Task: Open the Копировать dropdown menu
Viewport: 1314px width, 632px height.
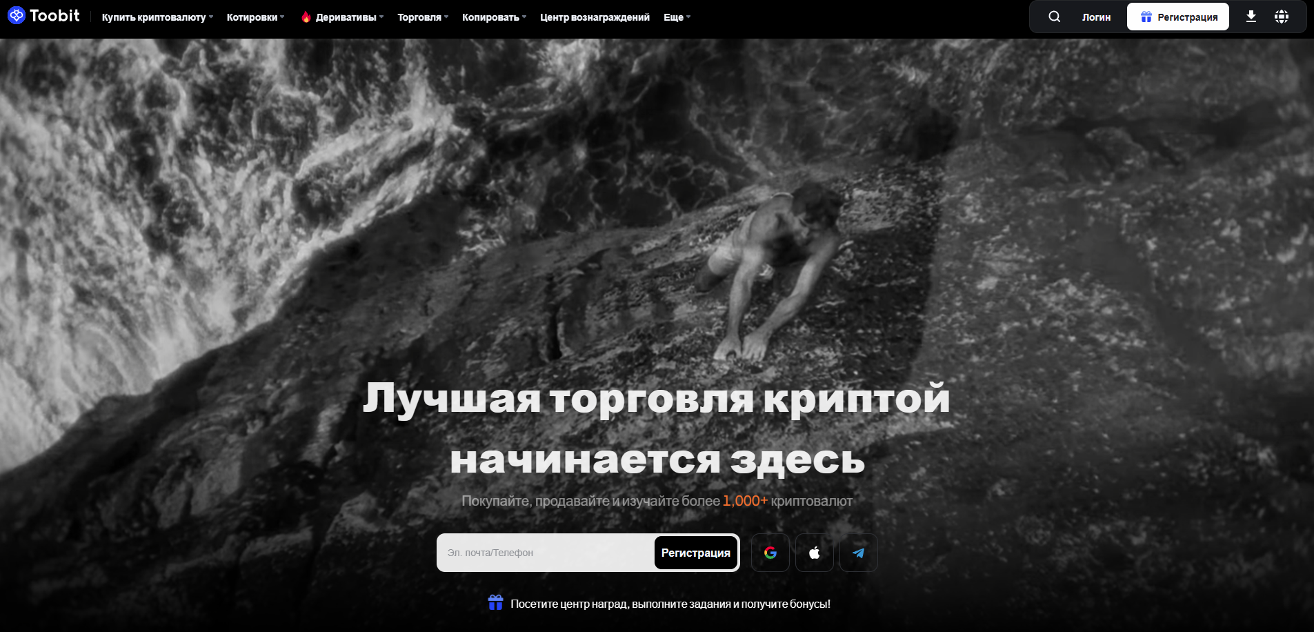Action: coord(494,17)
